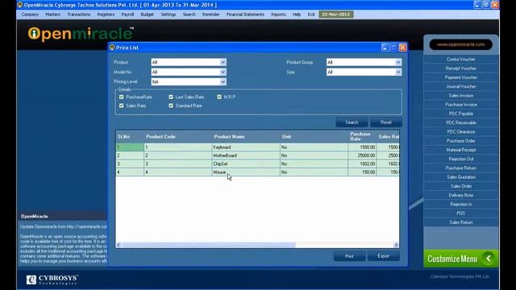Click the Exit menu item
The height and width of the screenshot is (290, 516).
pyautogui.click(x=311, y=14)
